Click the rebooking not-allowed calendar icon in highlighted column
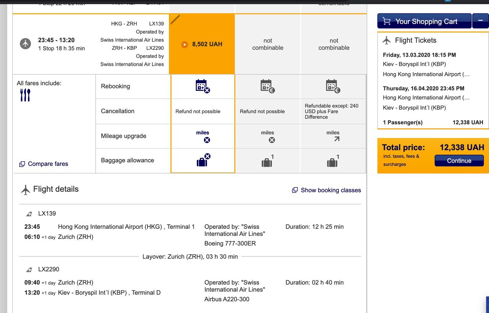Image resolution: width=489 pixels, height=313 pixels. (202, 86)
